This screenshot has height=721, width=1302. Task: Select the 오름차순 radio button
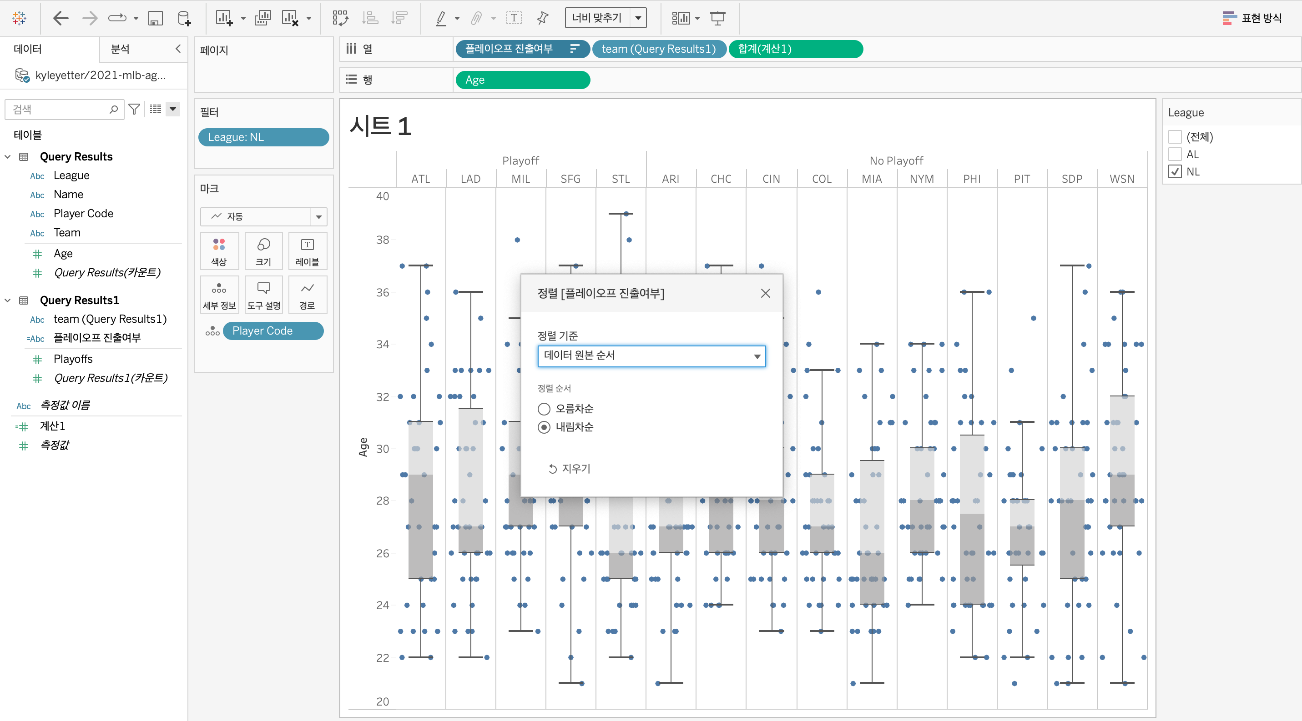click(x=544, y=409)
